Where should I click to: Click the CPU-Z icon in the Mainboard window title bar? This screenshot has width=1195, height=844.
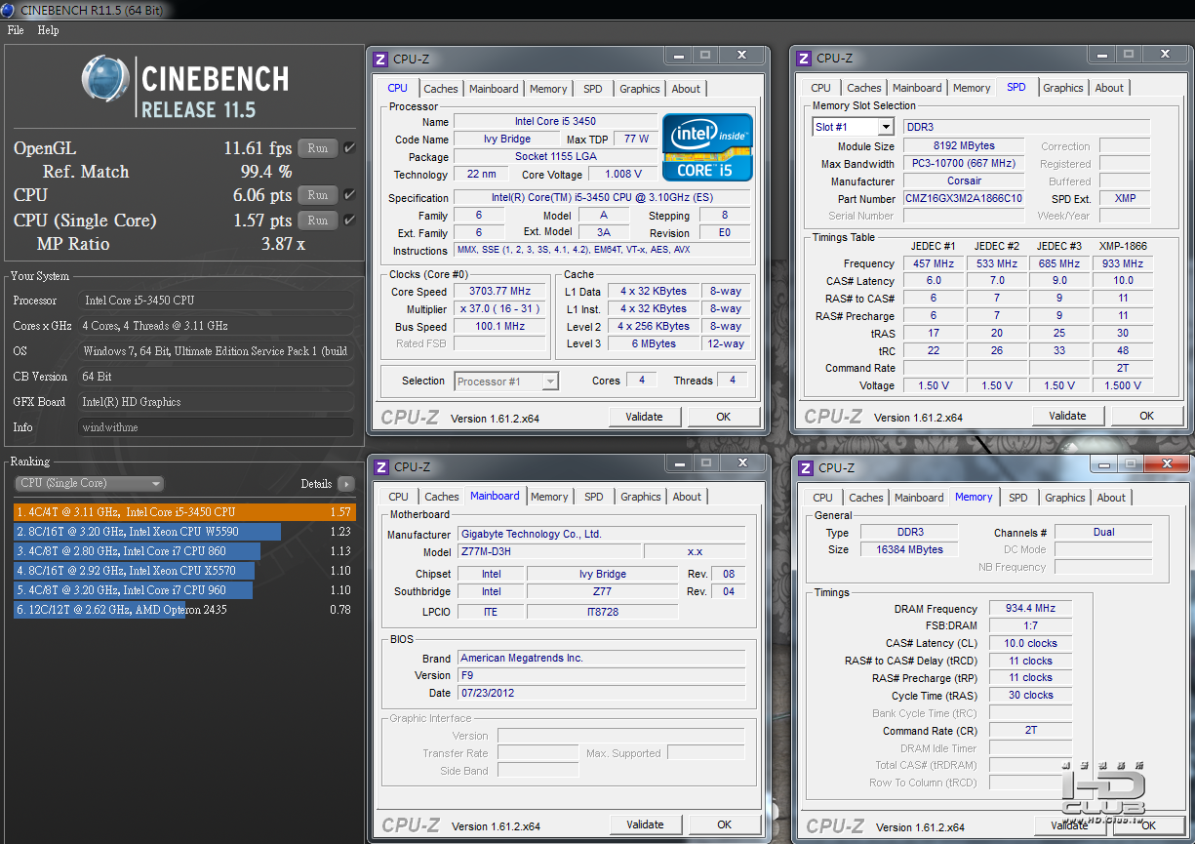coord(381,467)
